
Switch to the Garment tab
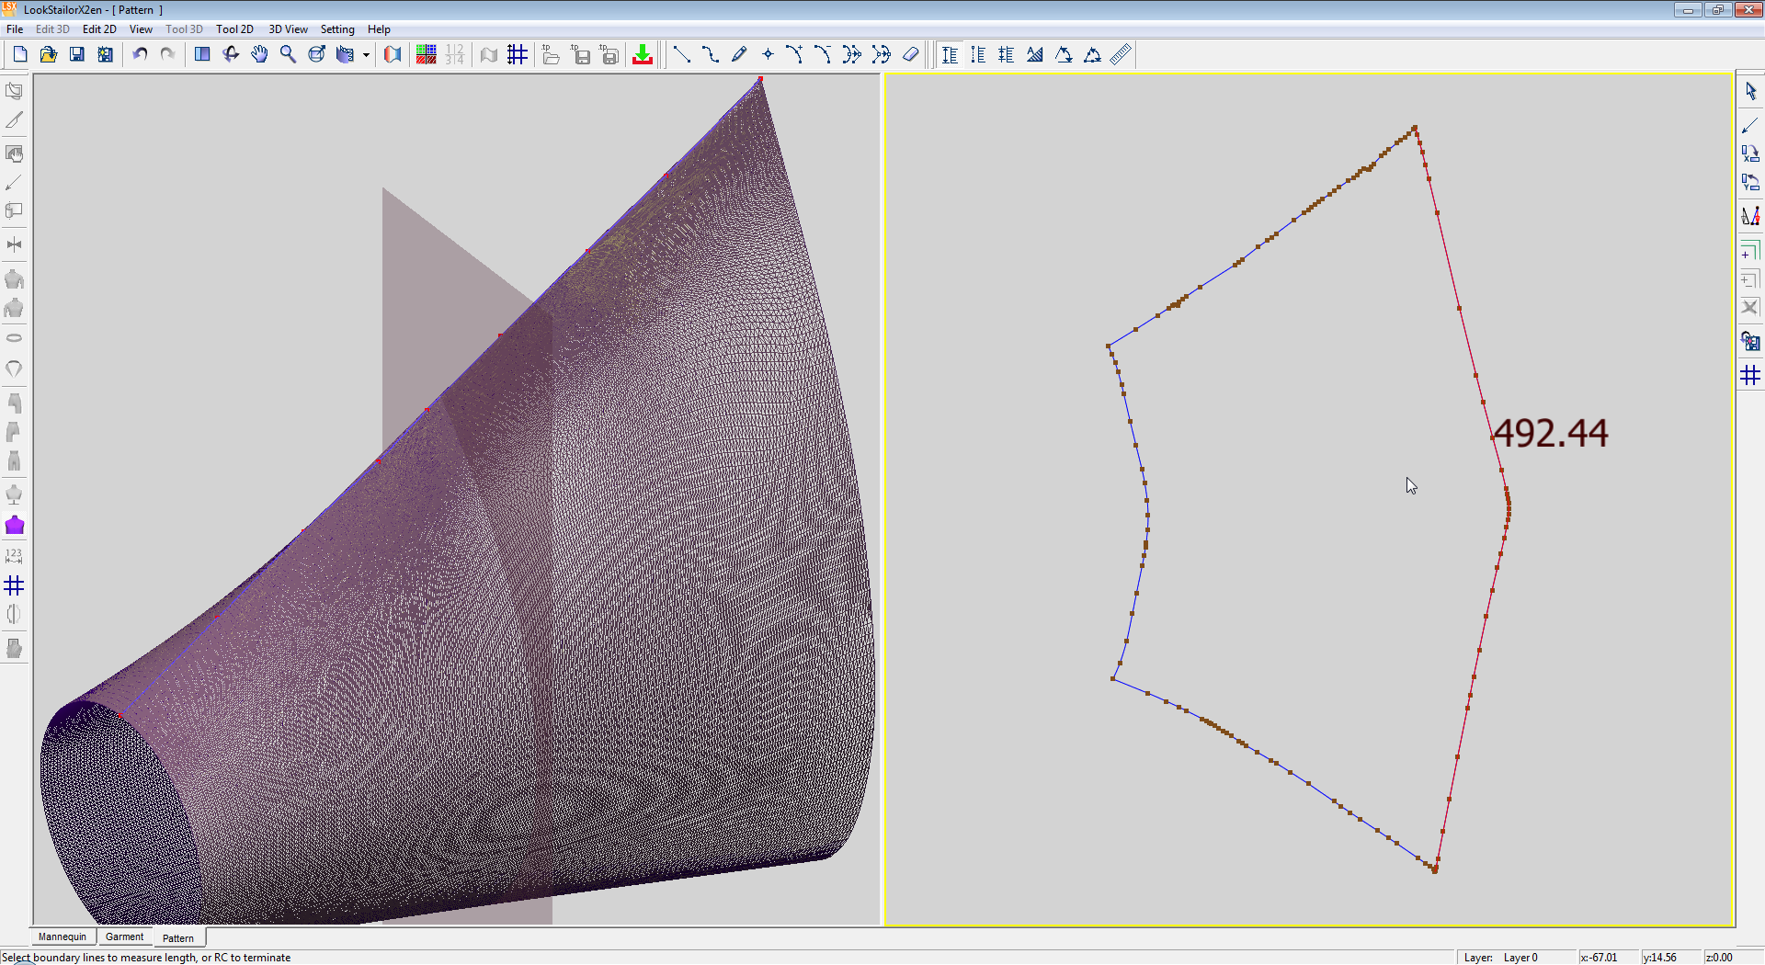click(x=124, y=937)
